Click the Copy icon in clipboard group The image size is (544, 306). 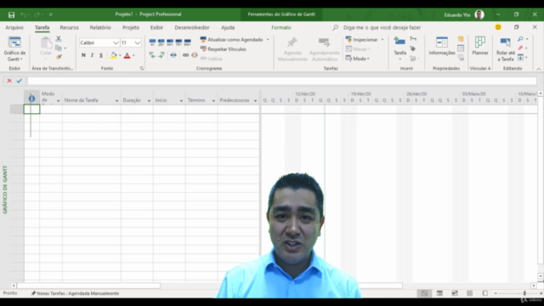(x=59, y=48)
